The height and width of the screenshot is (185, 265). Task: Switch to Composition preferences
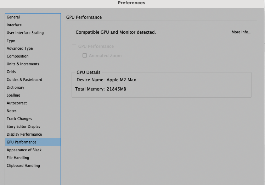pyautogui.click(x=18, y=56)
